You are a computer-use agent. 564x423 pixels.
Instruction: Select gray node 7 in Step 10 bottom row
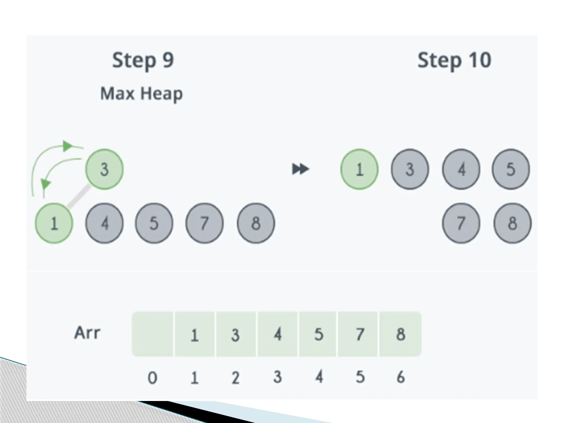[461, 223]
